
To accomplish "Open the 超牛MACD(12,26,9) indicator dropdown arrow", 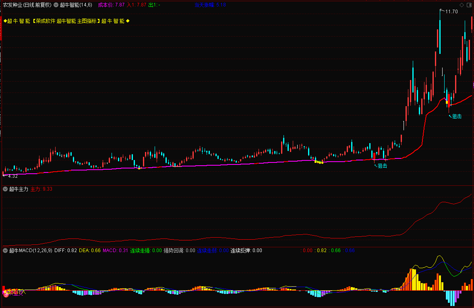I will [5, 251].
